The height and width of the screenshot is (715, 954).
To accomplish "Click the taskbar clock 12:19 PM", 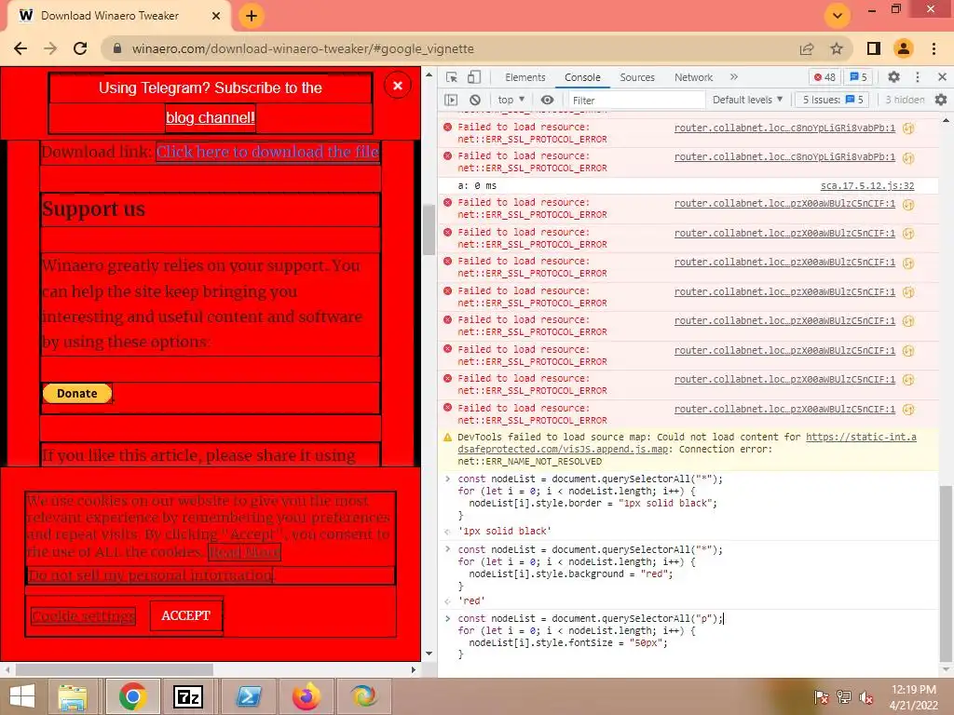I will [914, 690].
